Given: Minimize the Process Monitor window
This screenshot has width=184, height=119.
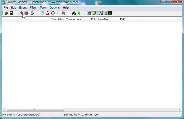Looking at the screenshot, I should (x=164, y=1).
